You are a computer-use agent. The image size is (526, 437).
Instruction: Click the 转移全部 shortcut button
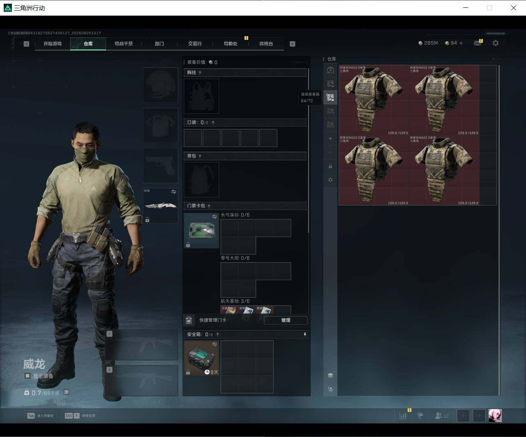point(80,416)
